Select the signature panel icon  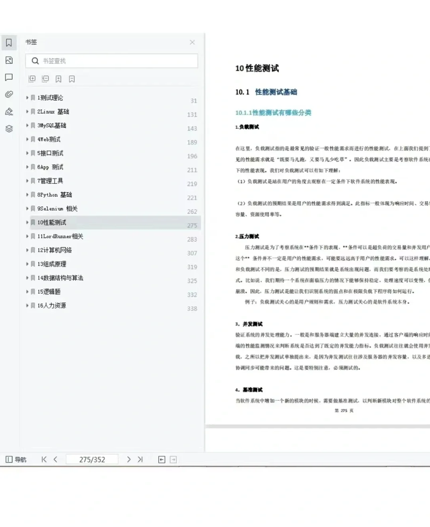(x=9, y=112)
